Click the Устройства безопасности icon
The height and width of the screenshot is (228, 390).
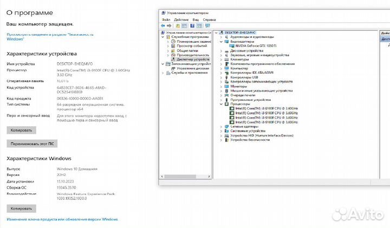(226, 140)
